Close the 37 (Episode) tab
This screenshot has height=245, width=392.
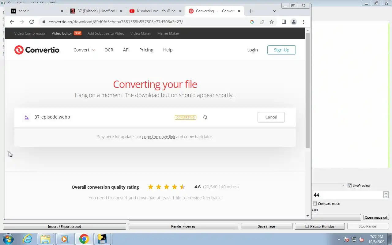click(x=121, y=11)
